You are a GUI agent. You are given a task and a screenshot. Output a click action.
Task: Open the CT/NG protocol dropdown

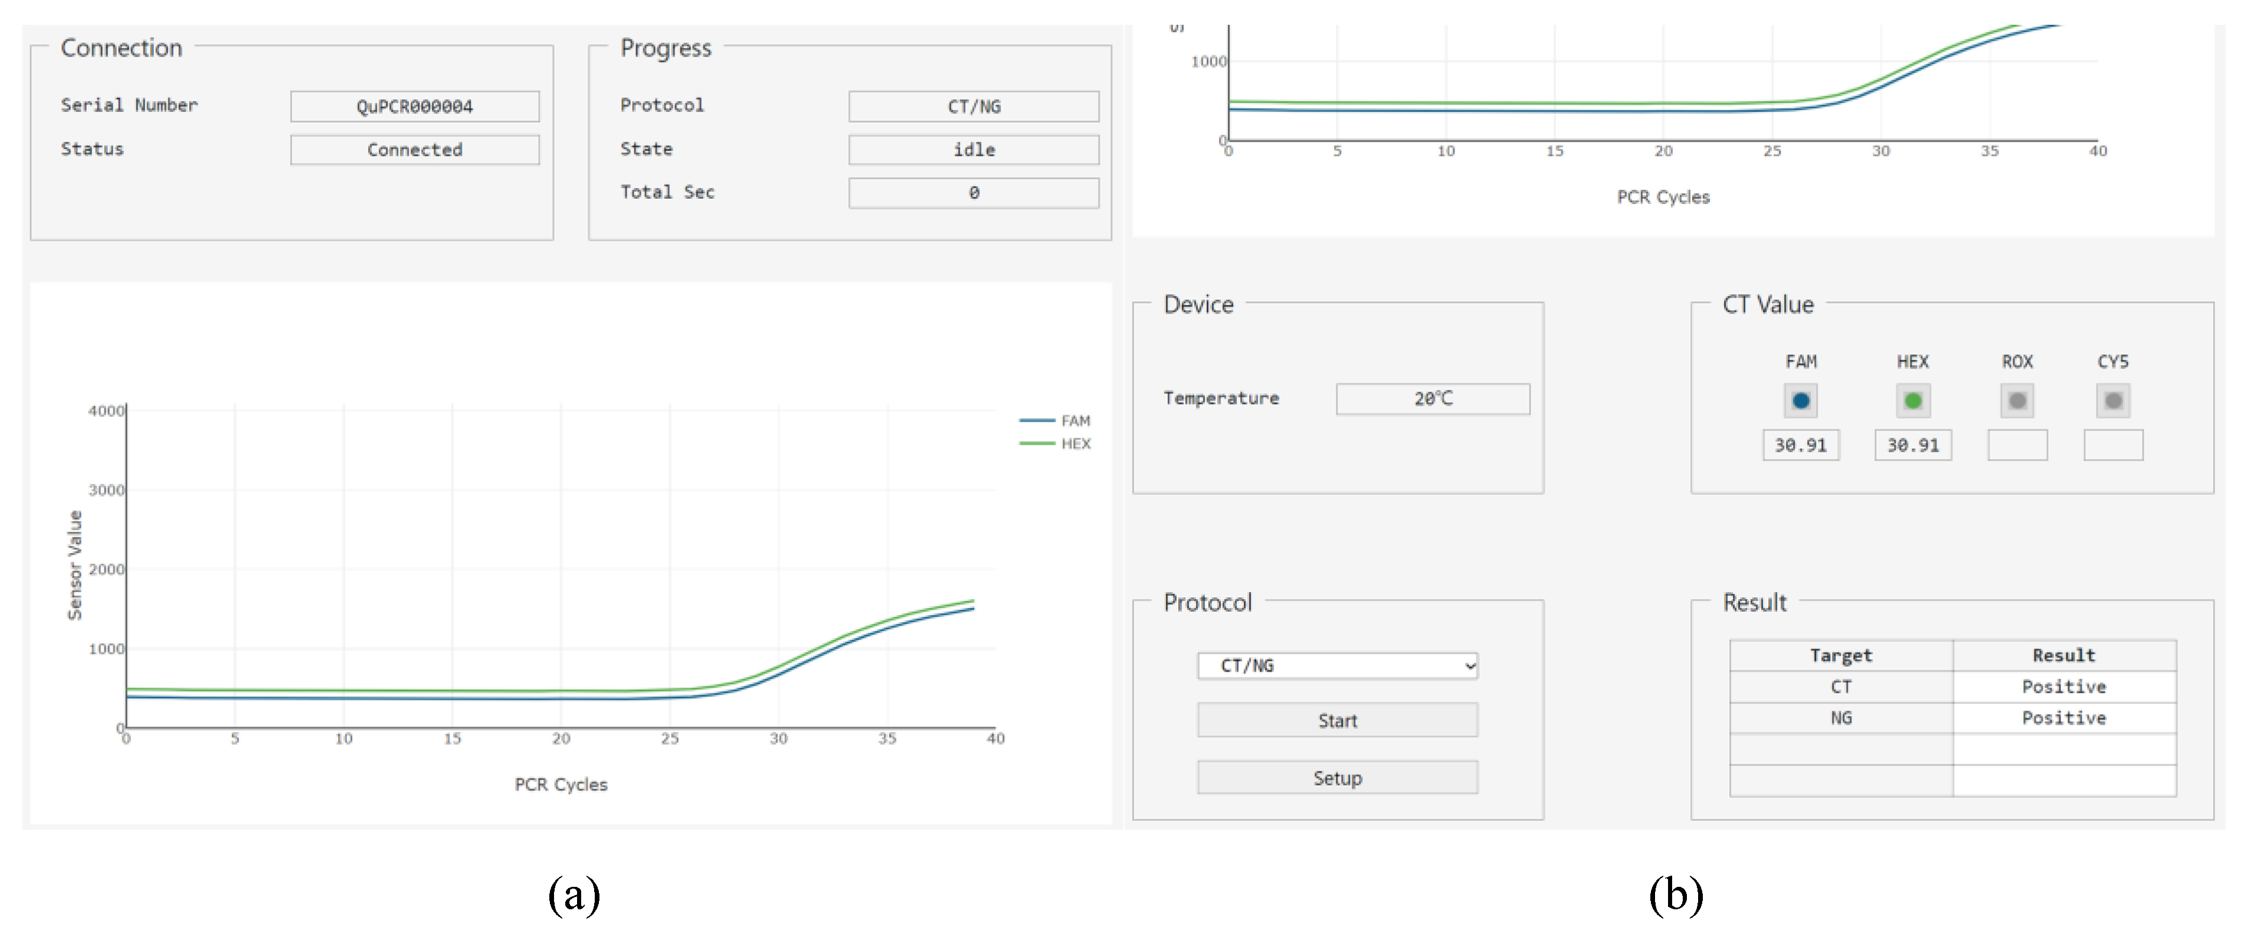tap(1337, 666)
